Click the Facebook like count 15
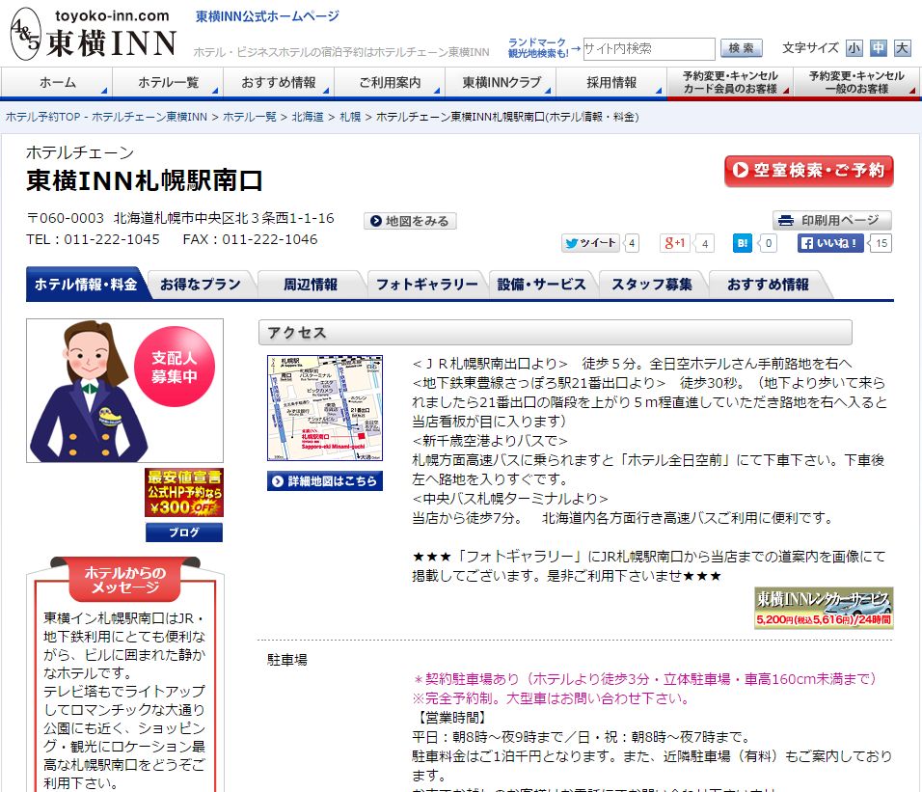This screenshot has height=792, width=922. point(881,243)
